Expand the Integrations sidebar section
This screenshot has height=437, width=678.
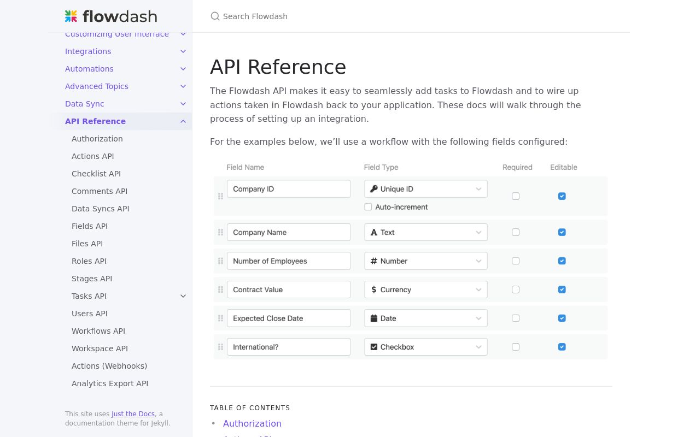pos(183,51)
